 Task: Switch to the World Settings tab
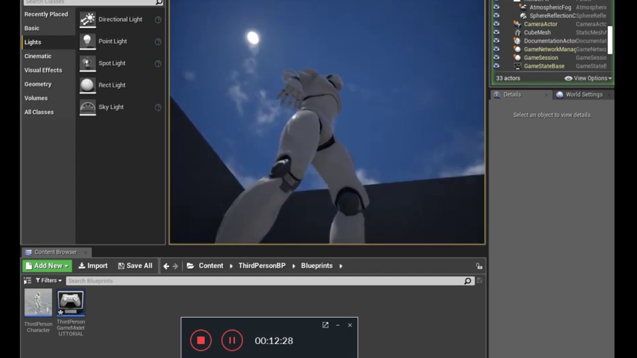click(x=583, y=94)
